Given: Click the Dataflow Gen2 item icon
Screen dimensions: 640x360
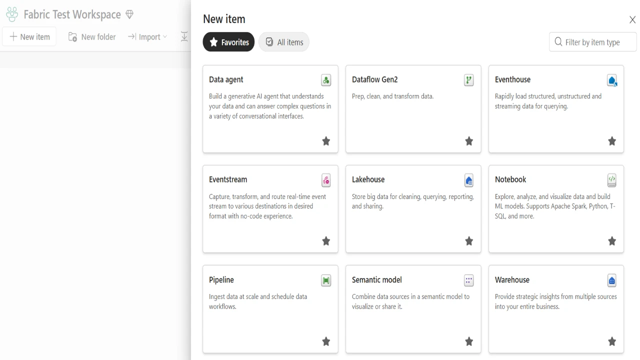Looking at the screenshot, I should (469, 80).
